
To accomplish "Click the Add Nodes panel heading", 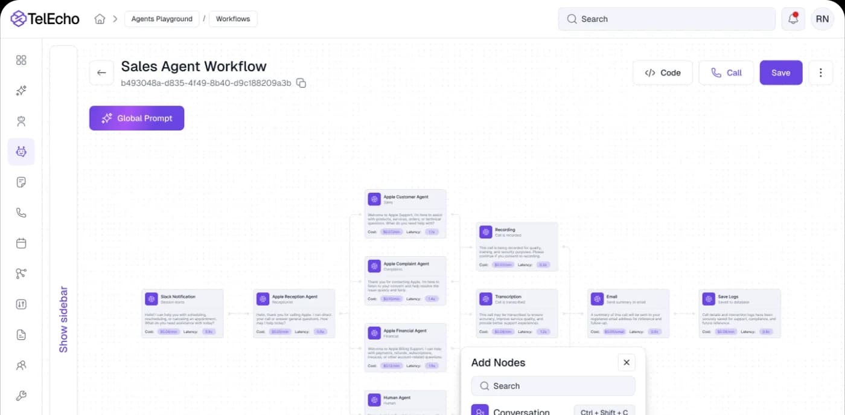I will click(498, 362).
